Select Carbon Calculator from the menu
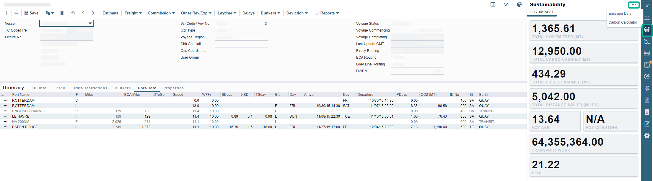Viewport: 653px width, 181px height. [x=623, y=22]
